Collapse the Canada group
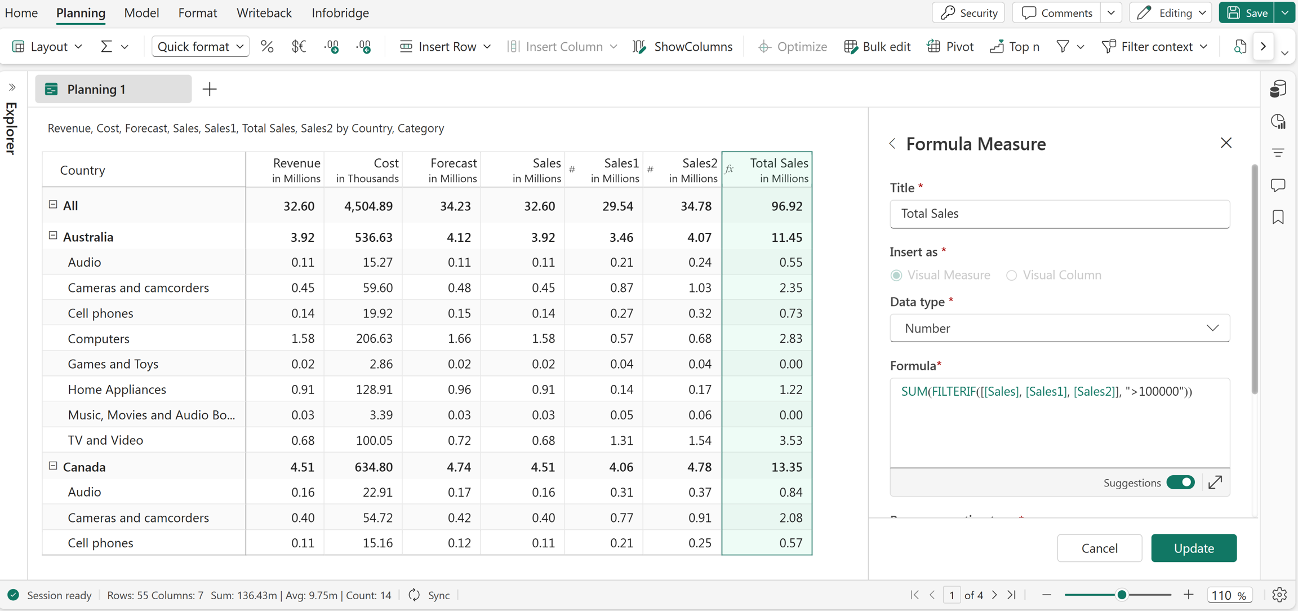Screen dimensions: 1298x611 click(53, 466)
